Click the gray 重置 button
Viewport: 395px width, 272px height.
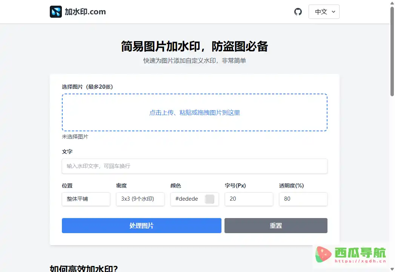pyautogui.click(x=276, y=225)
